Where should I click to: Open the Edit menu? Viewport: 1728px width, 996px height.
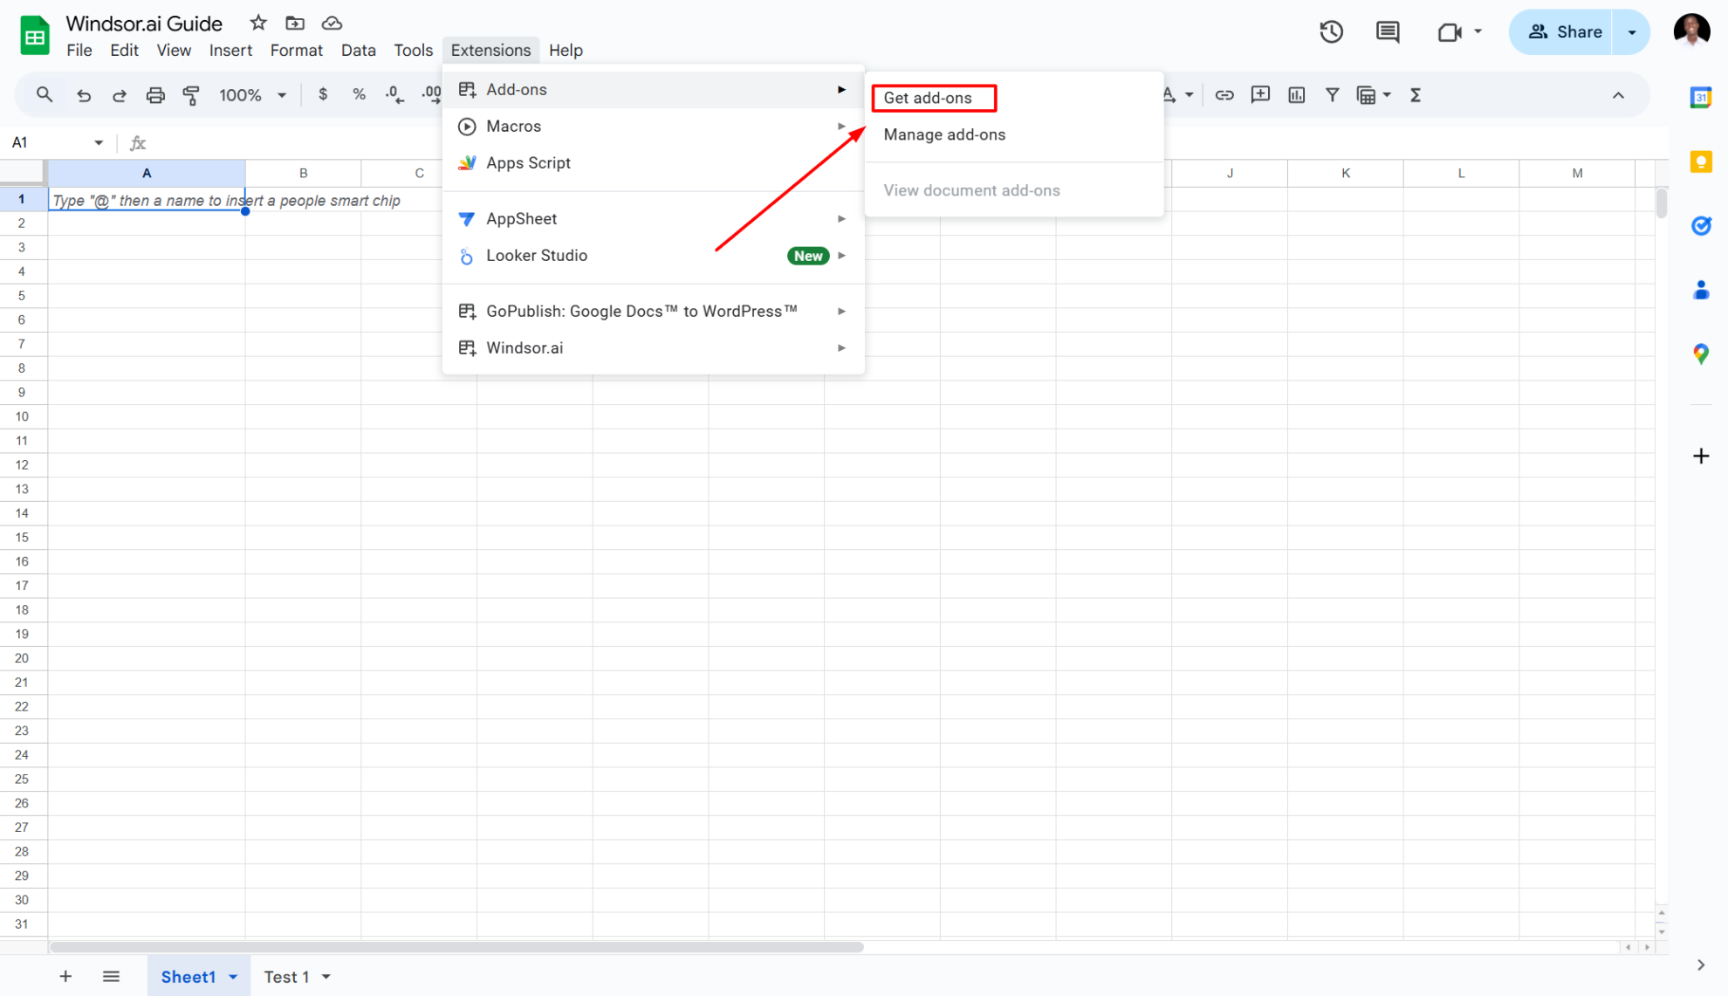124,50
